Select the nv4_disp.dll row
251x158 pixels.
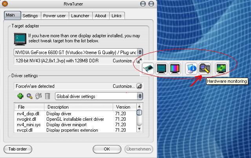click(75, 114)
